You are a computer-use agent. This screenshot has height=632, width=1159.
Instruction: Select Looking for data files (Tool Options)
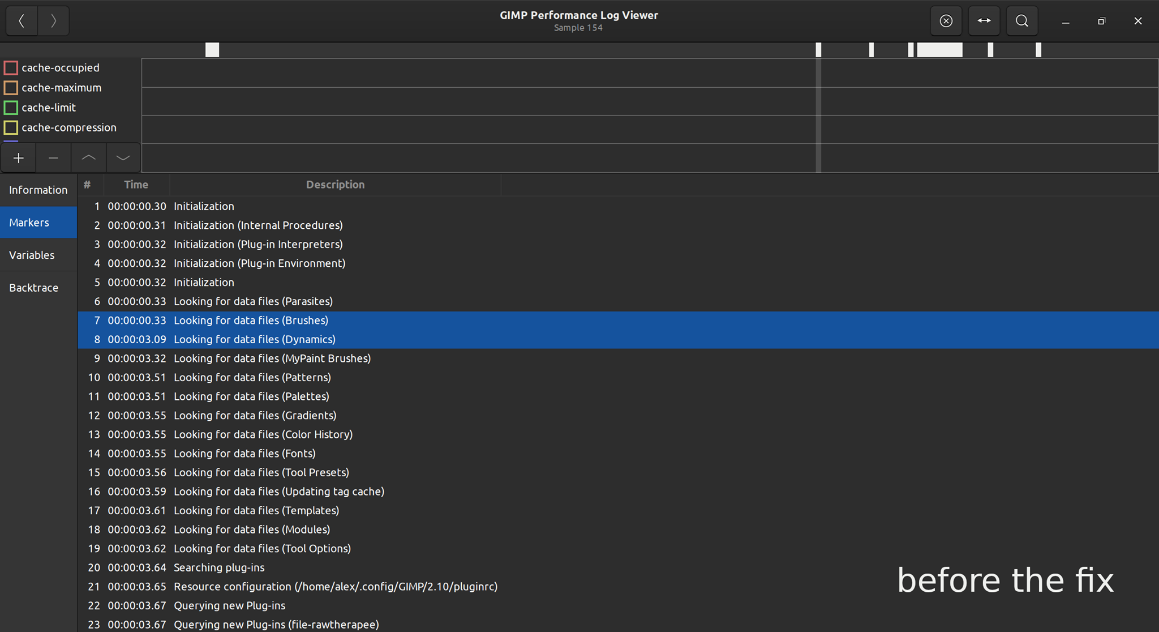(618, 549)
